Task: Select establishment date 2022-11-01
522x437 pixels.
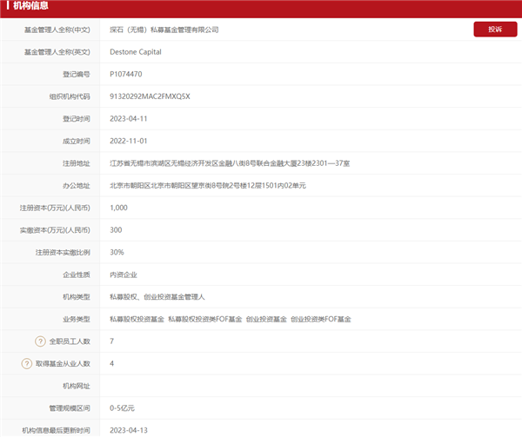Action: point(129,141)
